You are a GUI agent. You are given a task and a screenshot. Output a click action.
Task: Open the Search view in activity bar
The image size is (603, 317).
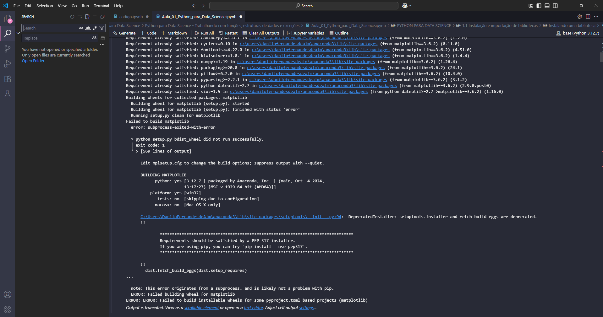(x=8, y=33)
